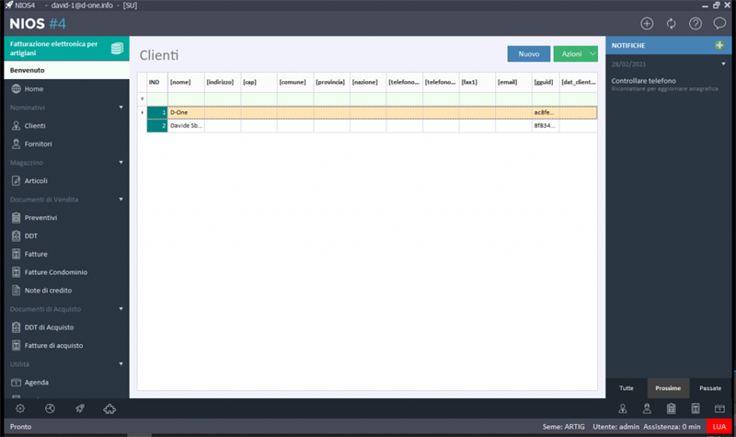Add a notification with green plus icon
This screenshot has height=437, width=736.
[x=719, y=45]
